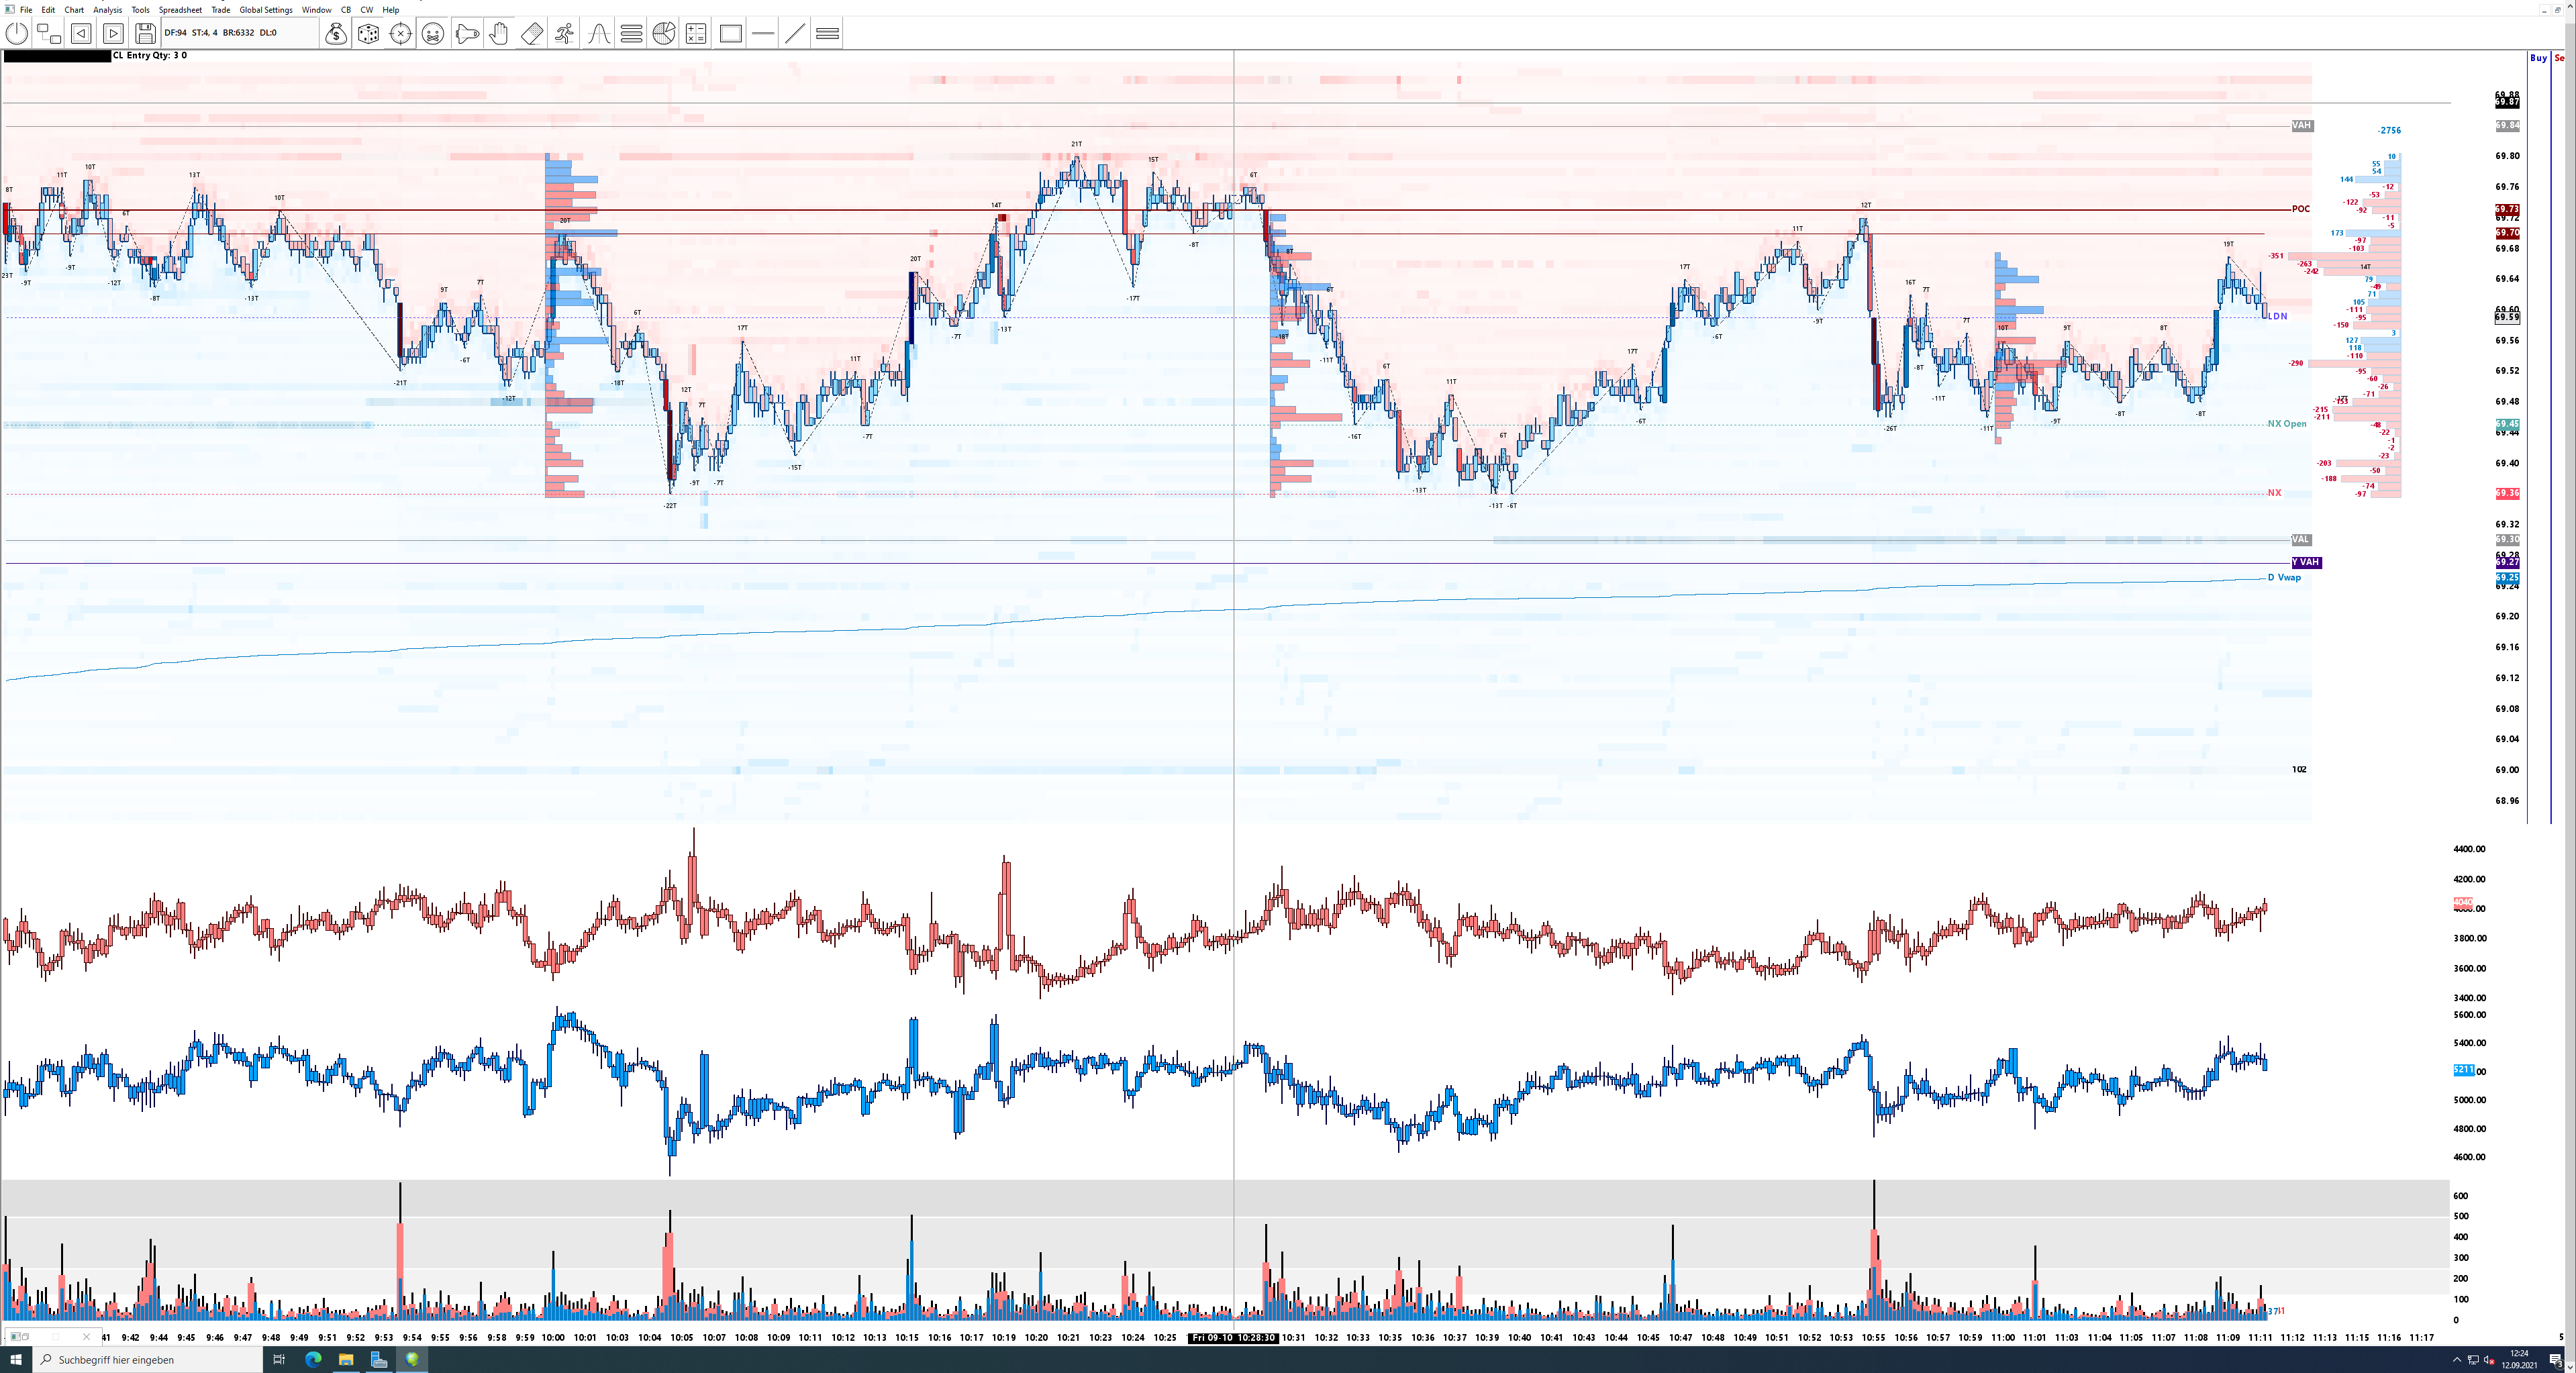Open the Trade menu

coord(220,10)
